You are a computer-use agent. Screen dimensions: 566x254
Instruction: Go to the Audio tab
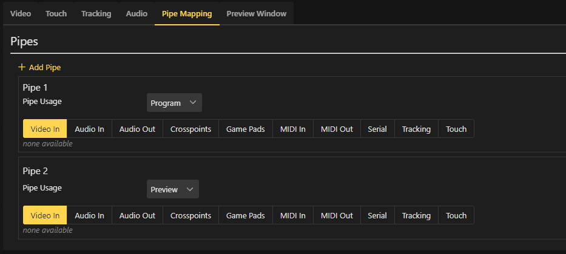coord(136,13)
